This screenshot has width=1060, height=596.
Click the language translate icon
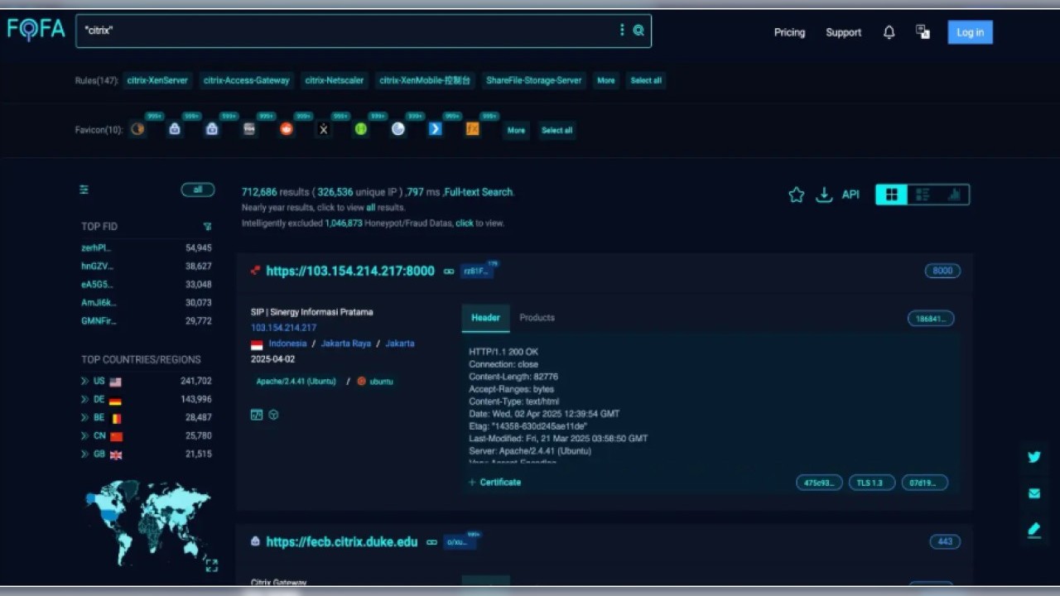tap(923, 32)
